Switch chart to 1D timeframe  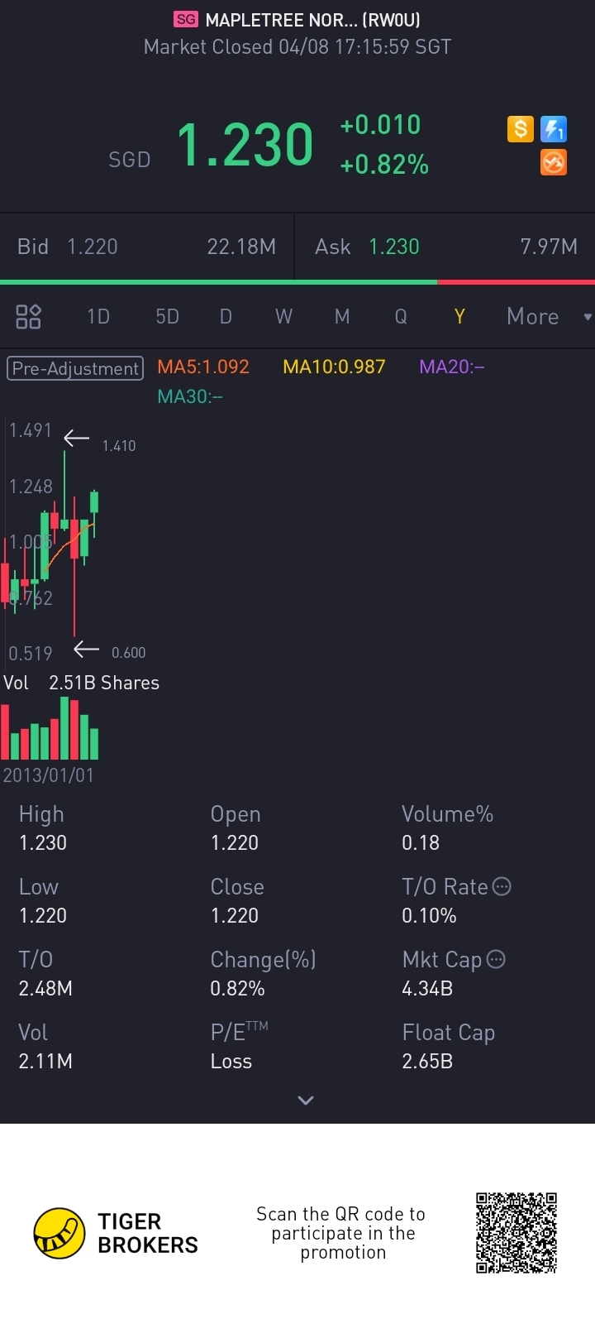(98, 316)
